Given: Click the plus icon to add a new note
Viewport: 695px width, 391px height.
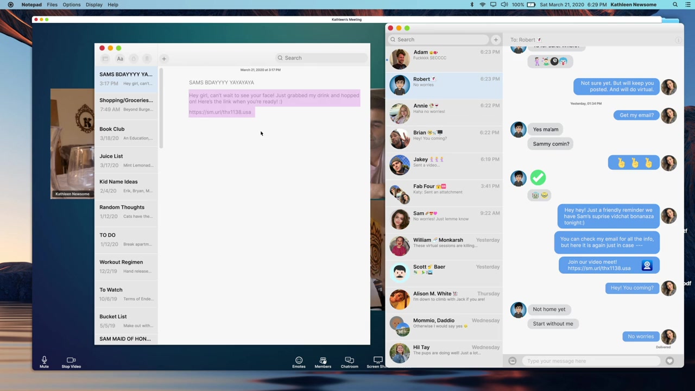Looking at the screenshot, I should (163, 59).
